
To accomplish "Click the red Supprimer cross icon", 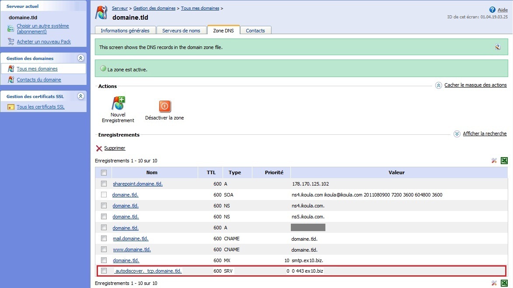I will coord(100,148).
